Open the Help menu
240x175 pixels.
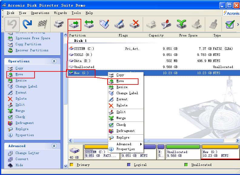tap(89, 13)
